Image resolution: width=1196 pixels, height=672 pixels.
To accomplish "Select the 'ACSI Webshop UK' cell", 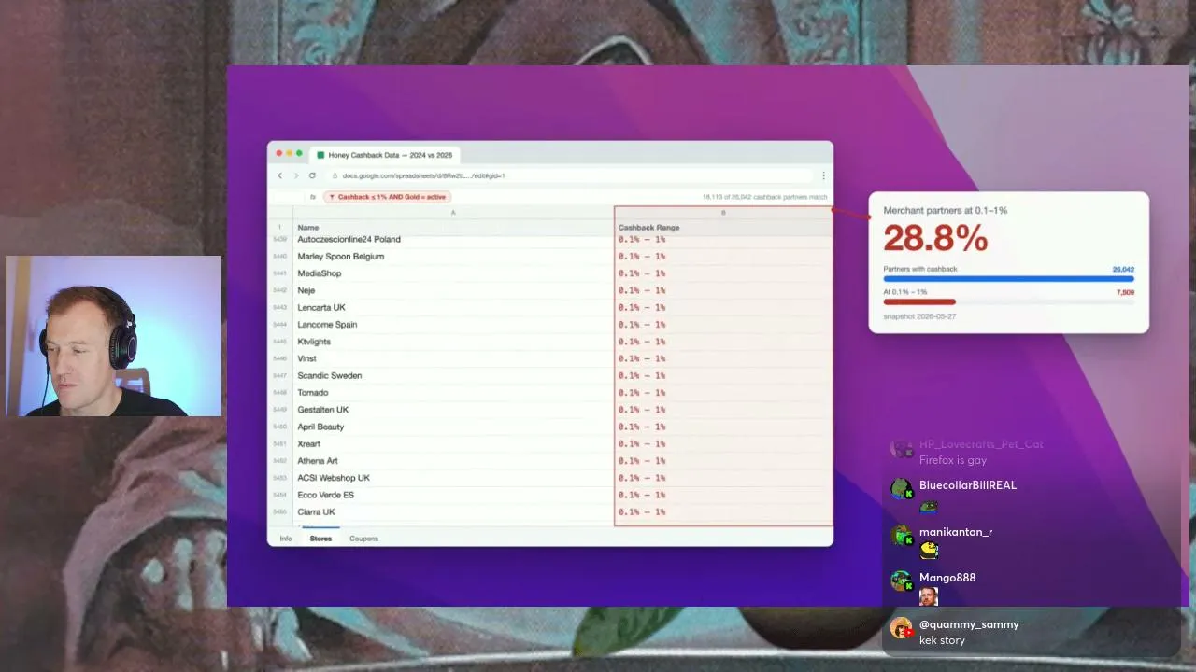I will tap(453, 478).
